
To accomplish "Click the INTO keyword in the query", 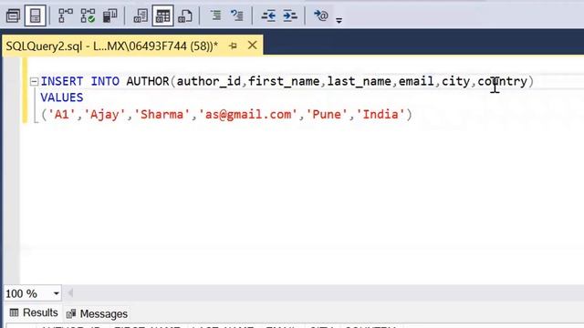I will click(105, 81).
